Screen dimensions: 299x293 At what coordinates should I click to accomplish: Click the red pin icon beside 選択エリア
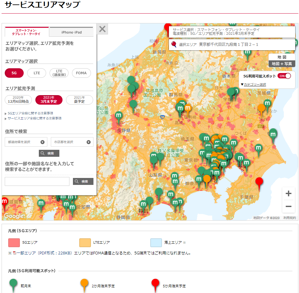pyautogui.click(x=174, y=45)
